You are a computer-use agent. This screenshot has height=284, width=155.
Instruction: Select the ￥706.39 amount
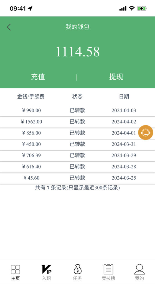pyautogui.click(x=31, y=155)
